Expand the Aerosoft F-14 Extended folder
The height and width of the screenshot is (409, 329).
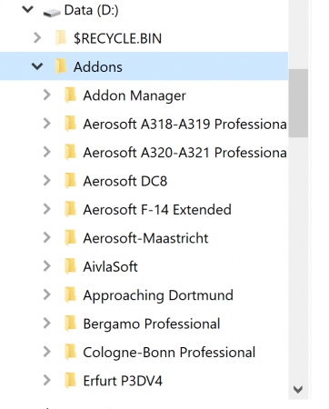click(x=47, y=209)
